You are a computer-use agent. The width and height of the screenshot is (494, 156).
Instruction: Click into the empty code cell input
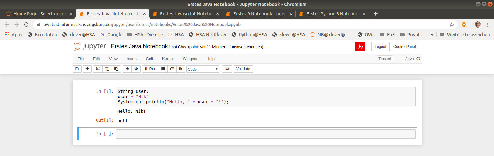coord(266,134)
